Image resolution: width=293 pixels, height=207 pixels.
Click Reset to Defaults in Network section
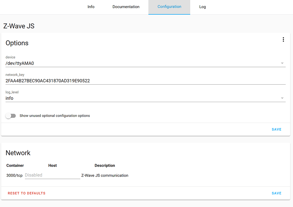point(26,193)
